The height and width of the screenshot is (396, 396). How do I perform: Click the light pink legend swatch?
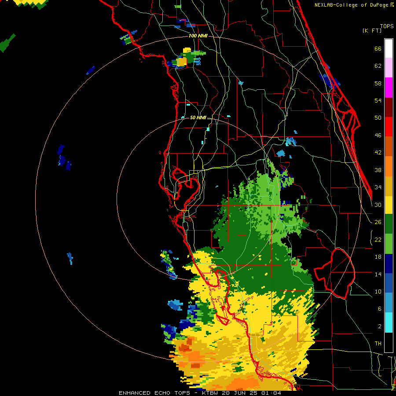click(x=389, y=68)
